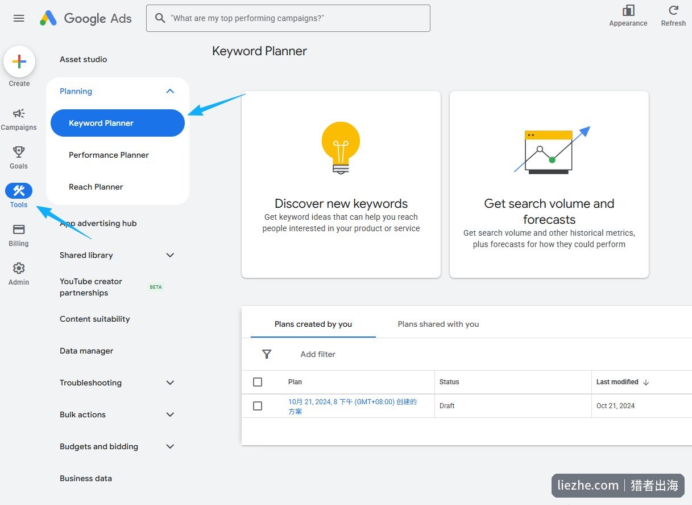The image size is (692, 505).
Task: Click the BETA badge
Action: tap(156, 287)
